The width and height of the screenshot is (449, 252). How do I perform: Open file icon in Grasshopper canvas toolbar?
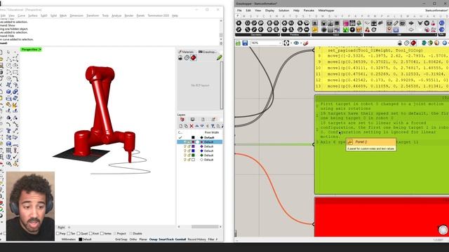(238, 43)
